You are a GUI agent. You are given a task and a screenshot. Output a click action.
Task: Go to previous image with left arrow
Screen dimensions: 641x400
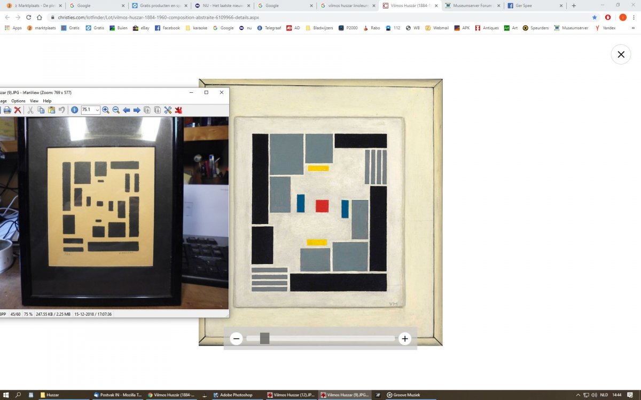tap(127, 110)
